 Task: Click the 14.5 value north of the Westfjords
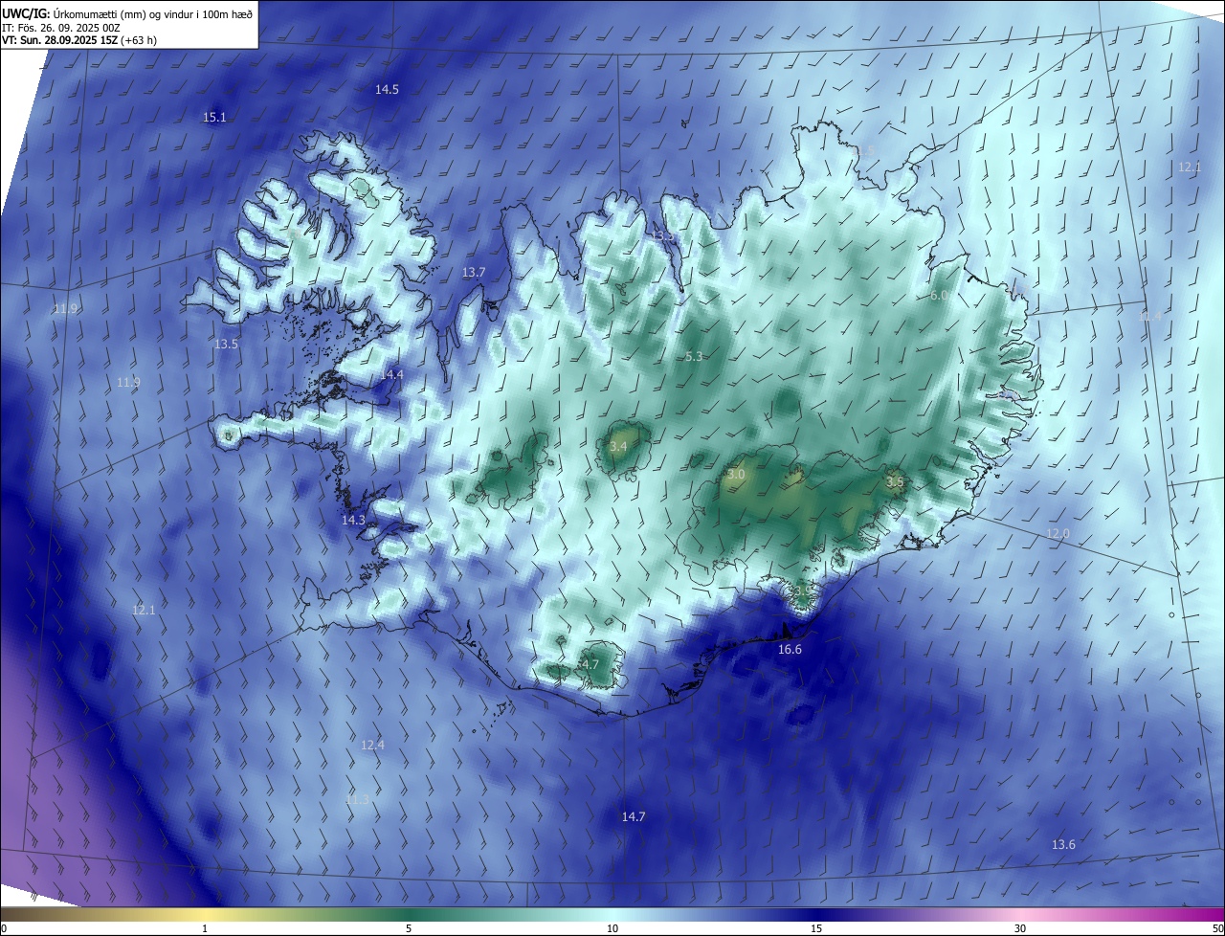click(387, 89)
